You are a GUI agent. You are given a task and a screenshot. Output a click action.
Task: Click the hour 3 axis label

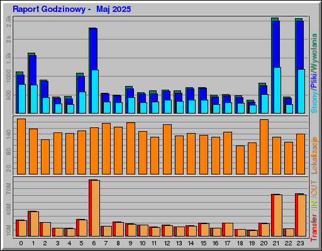pyautogui.click(x=57, y=243)
